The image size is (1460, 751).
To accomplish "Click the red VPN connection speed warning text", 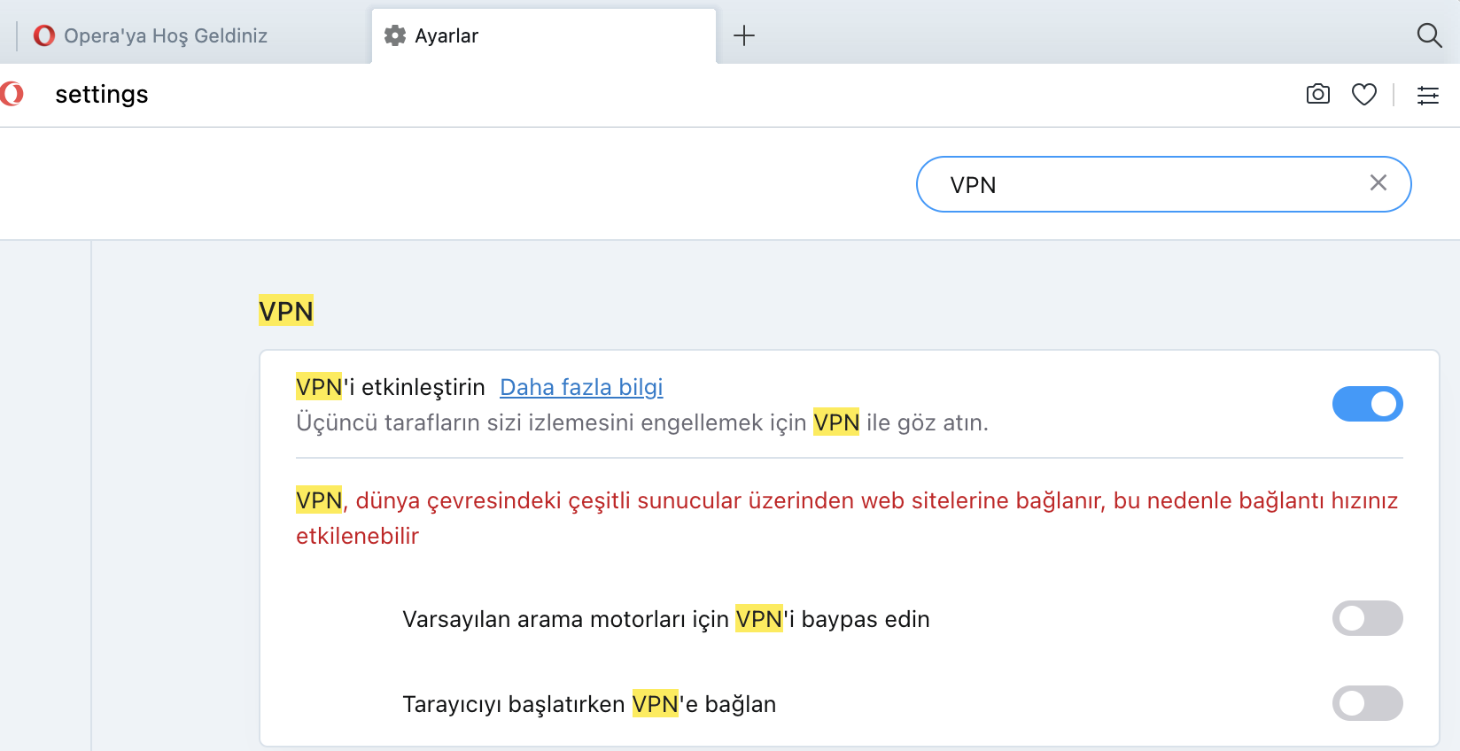I will click(847, 518).
